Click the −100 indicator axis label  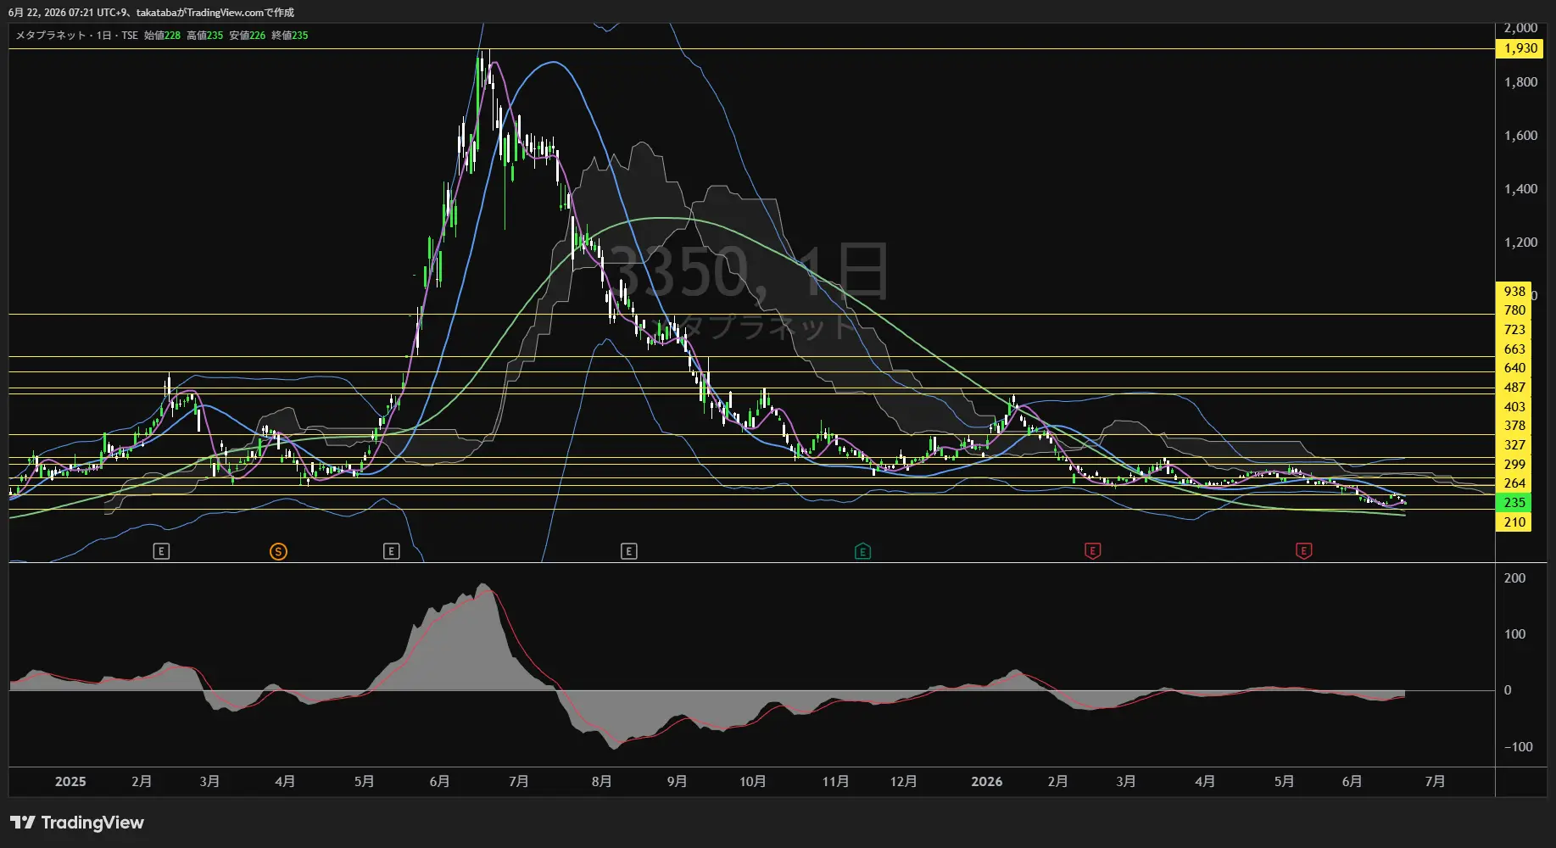(1518, 747)
